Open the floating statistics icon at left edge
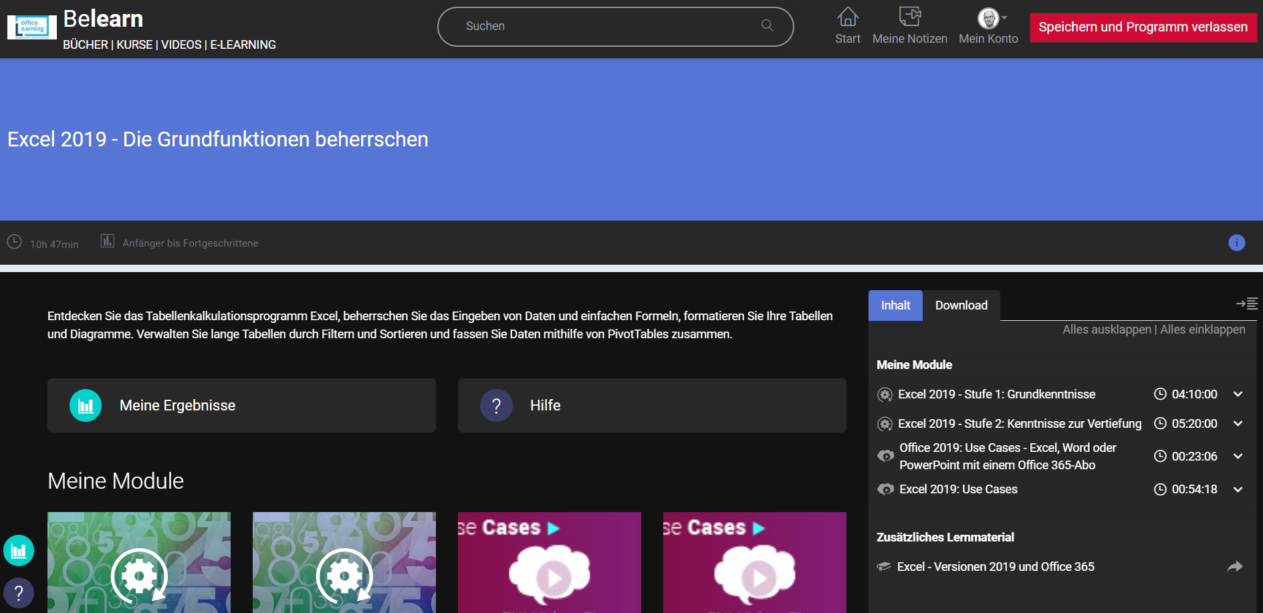1263x613 pixels. coord(19,551)
